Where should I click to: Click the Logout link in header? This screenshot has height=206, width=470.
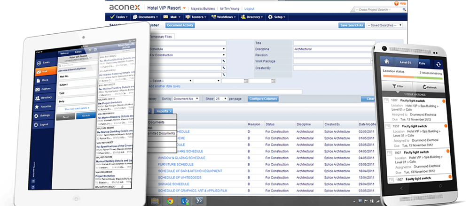coord(249,9)
